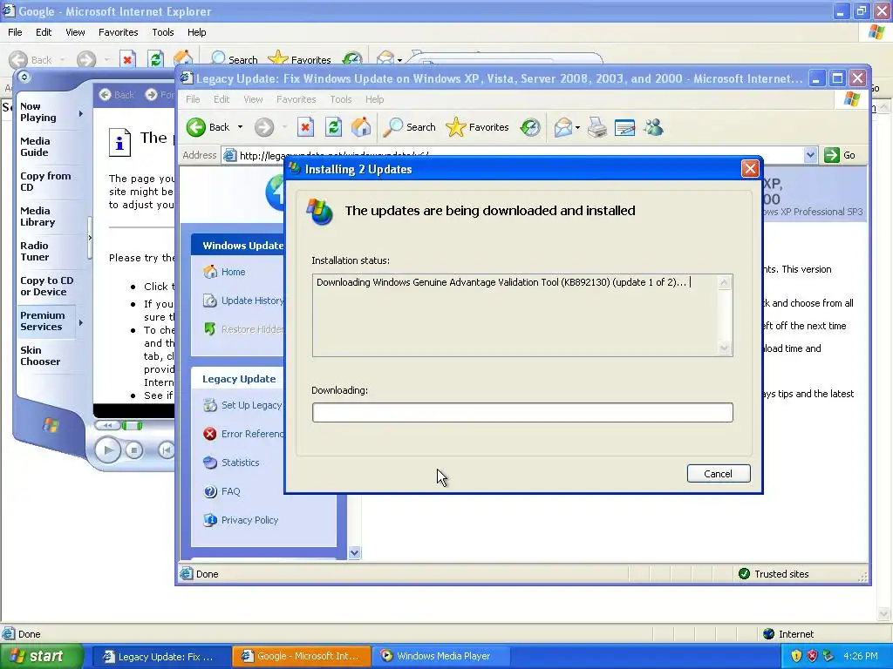Open View menu in Legacy Update window

(253, 99)
